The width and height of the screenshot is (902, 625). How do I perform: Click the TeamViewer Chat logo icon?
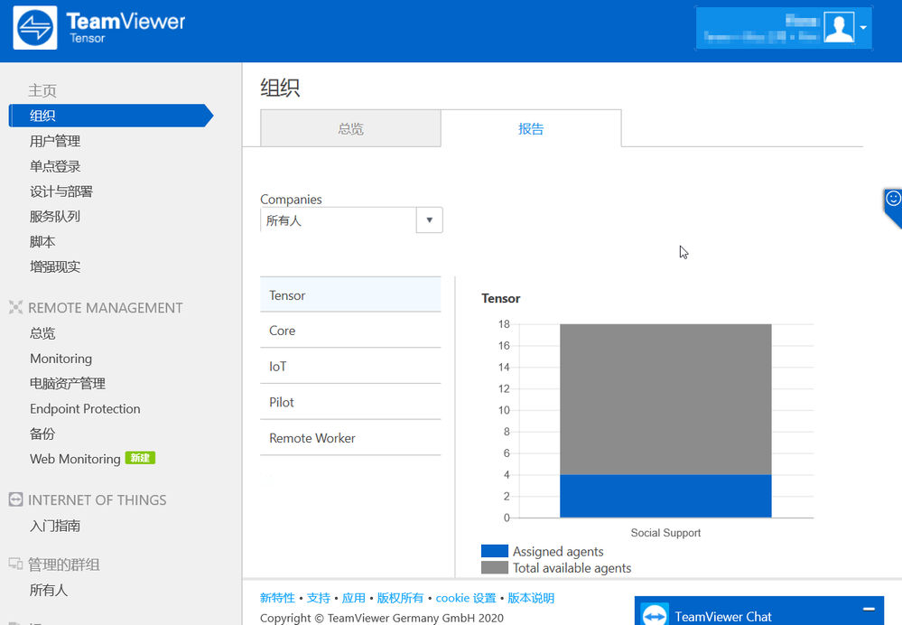(x=655, y=615)
